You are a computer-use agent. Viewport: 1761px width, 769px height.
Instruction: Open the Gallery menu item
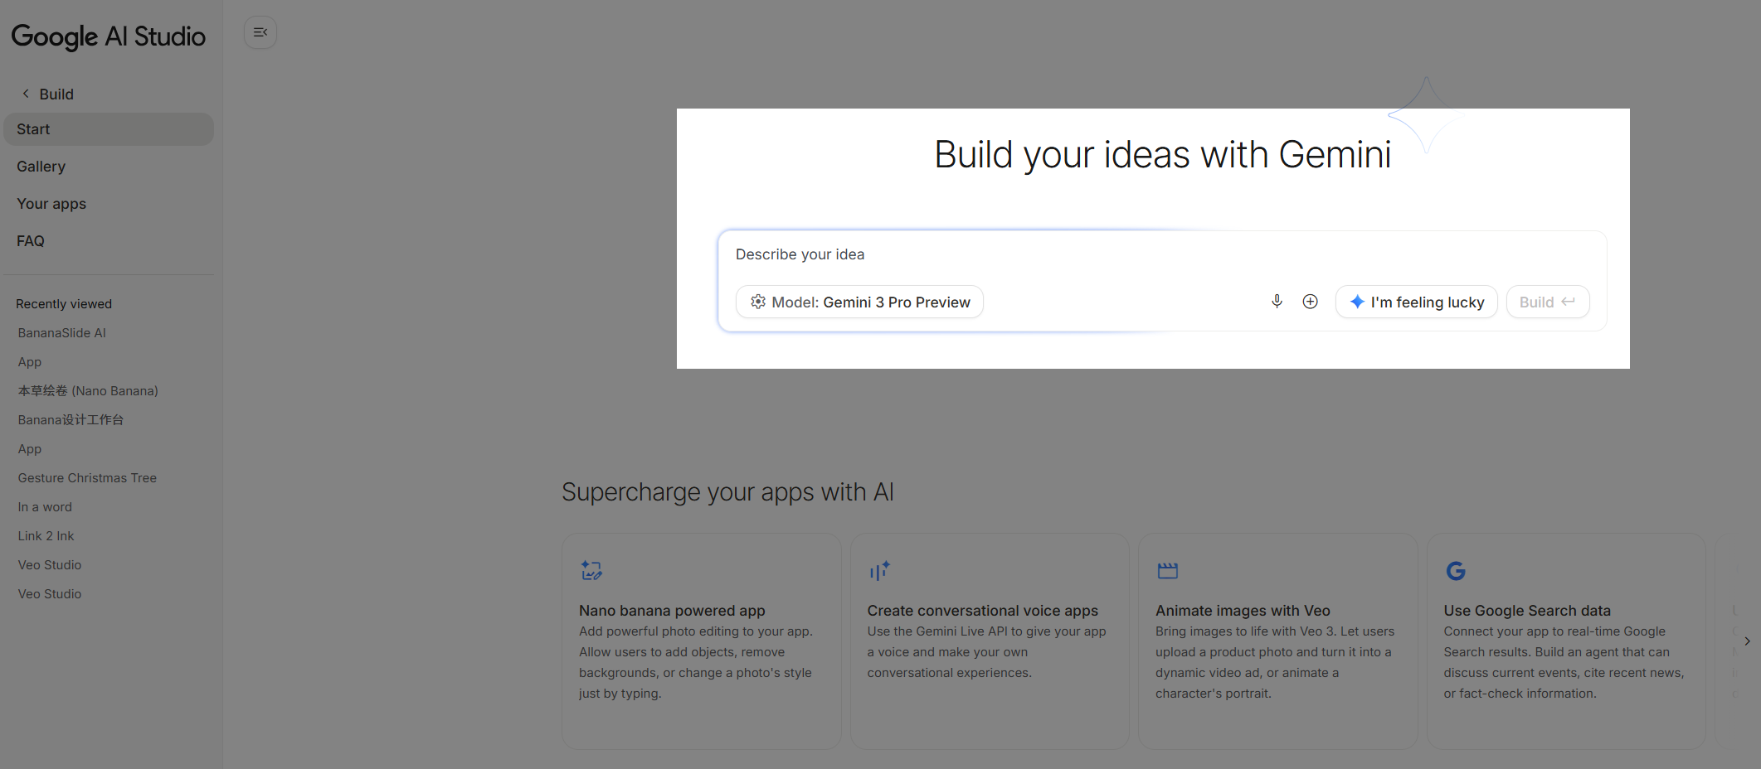pyautogui.click(x=41, y=167)
